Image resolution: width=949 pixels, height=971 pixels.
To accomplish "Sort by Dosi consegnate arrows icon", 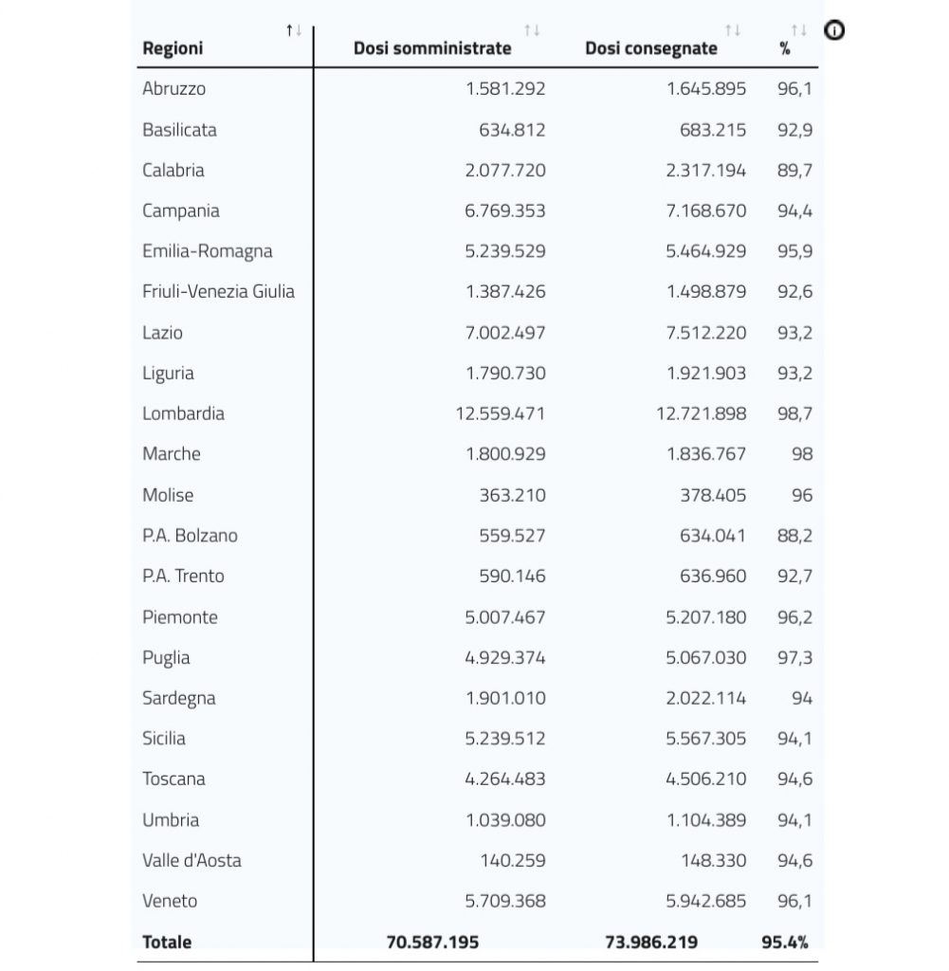I will 732,29.
